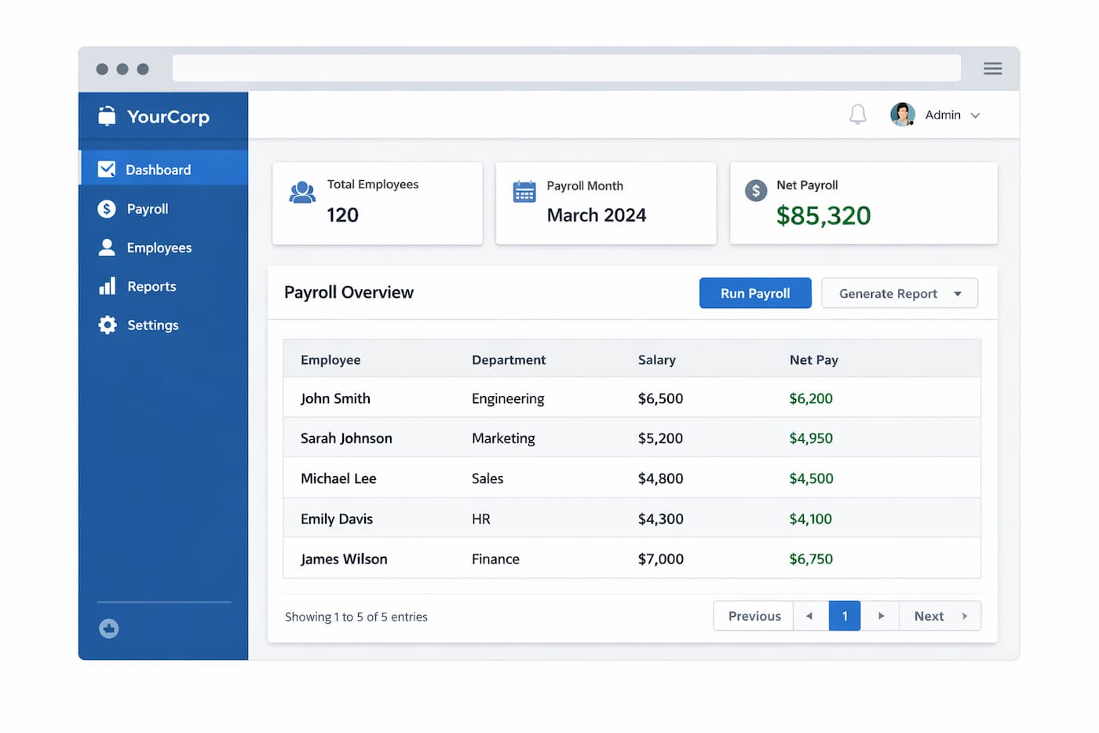This screenshot has width=1099, height=733.
Task: Navigate to the Payroll section
Action: pos(148,208)
